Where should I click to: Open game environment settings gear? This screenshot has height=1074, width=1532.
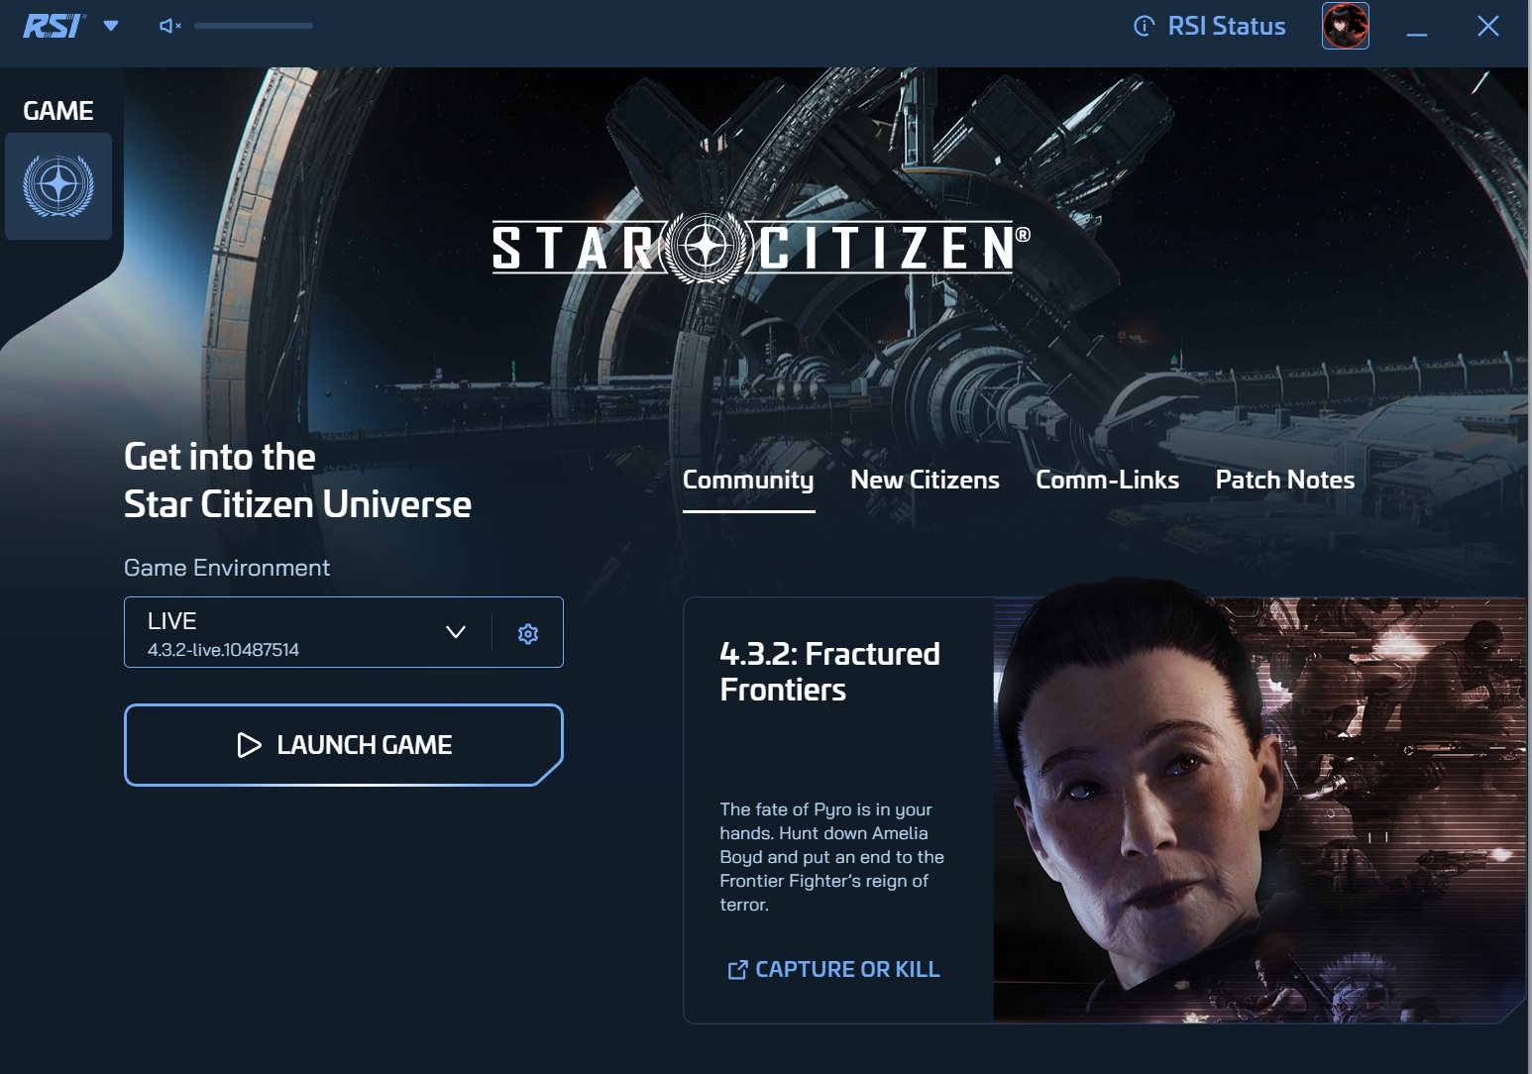528,634
